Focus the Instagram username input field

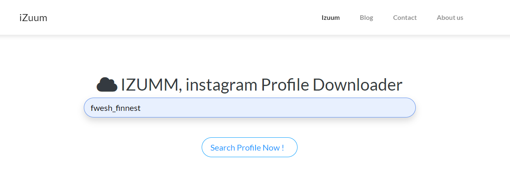click(249, 108)
